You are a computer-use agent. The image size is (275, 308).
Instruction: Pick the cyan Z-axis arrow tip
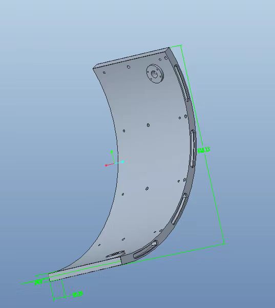pos(123,162)
